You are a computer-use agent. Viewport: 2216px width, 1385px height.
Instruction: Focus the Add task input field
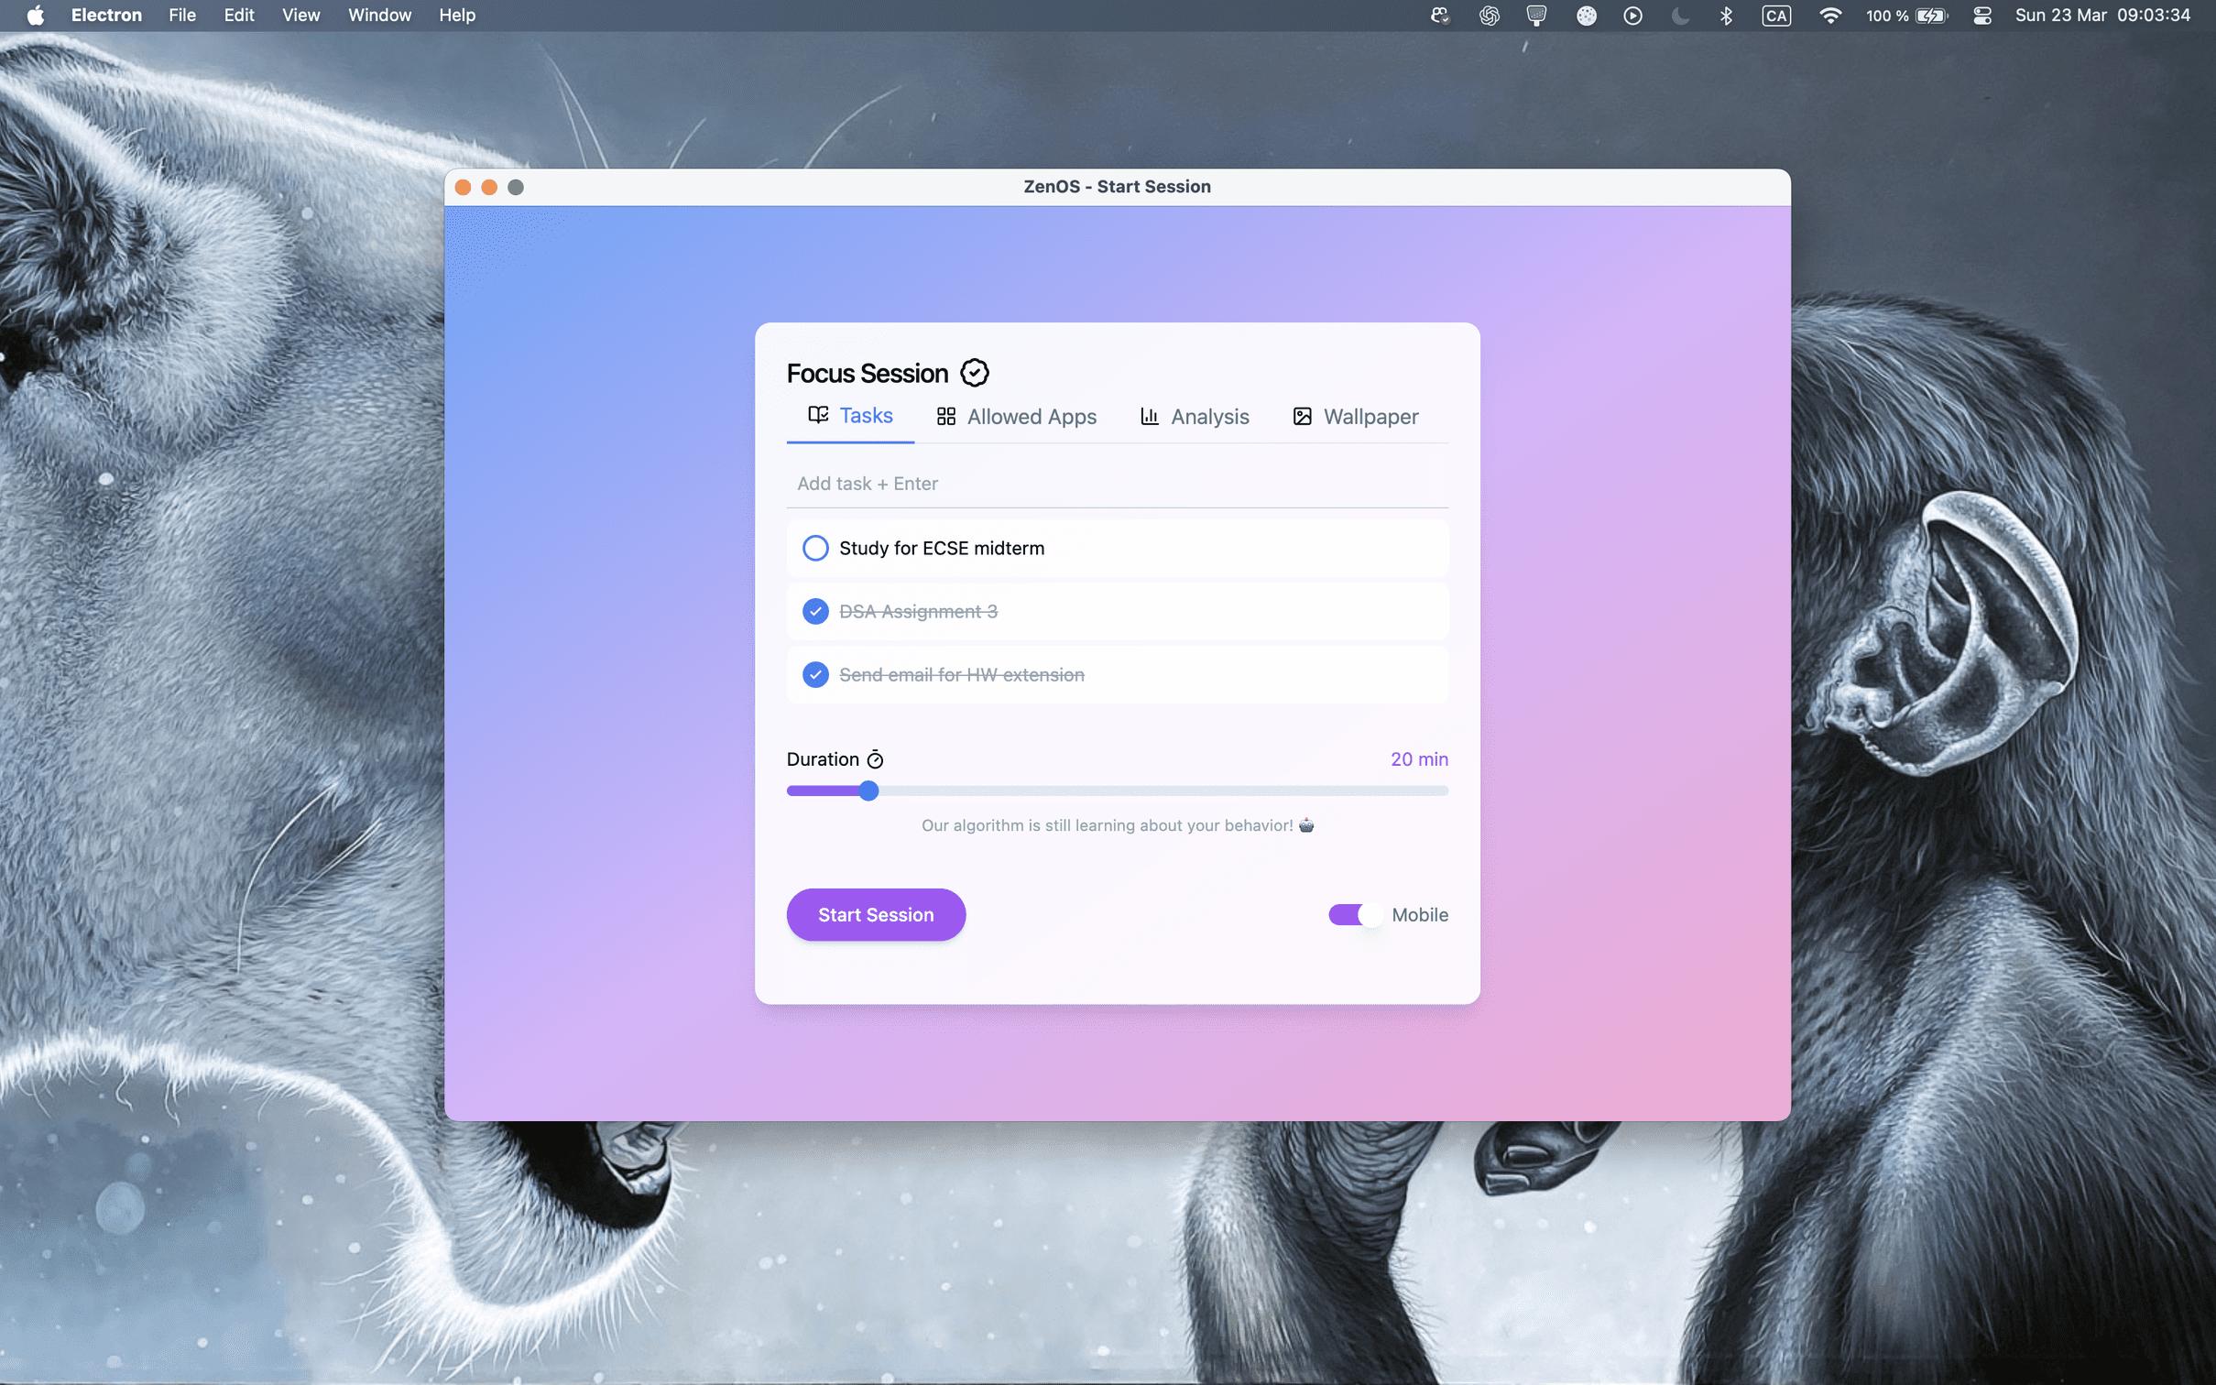pos(1116,484)
